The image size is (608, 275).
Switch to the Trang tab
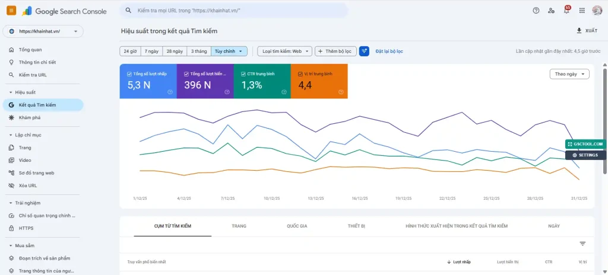tap(239, 226)
